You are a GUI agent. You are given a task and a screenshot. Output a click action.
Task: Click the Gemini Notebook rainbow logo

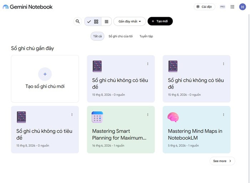6,7
